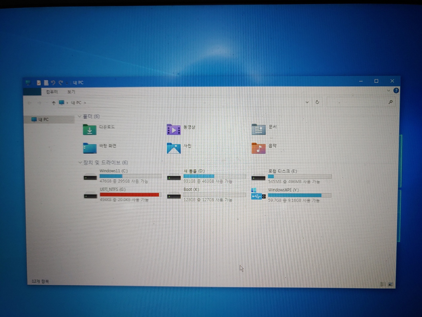Select the 음악 folder icon
The height and width of the screenshot is (317, 422).
point(258,148)
